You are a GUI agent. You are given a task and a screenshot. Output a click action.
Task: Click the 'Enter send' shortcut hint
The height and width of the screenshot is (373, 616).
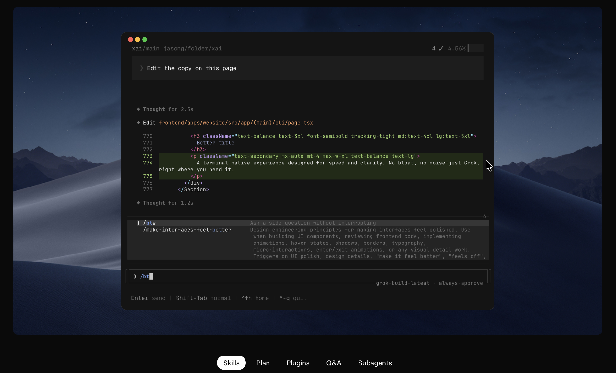148,298
